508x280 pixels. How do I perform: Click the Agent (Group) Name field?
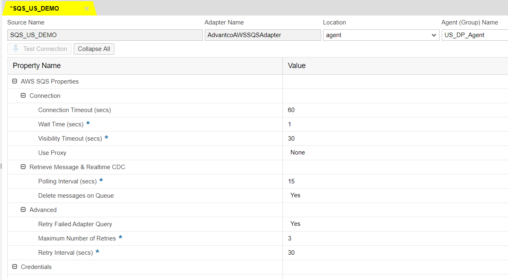pos(474,35)
